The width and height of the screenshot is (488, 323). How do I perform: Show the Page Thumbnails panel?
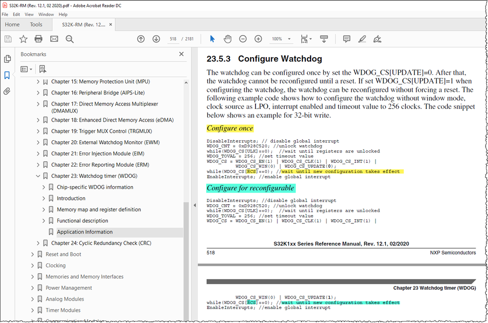pyautogui.click(x=7, y=58)
